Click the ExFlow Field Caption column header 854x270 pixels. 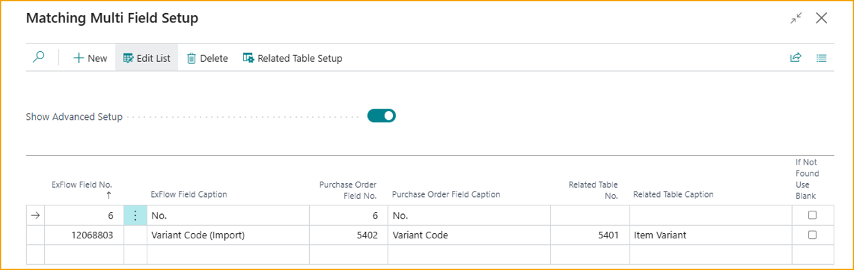[189, 194]
